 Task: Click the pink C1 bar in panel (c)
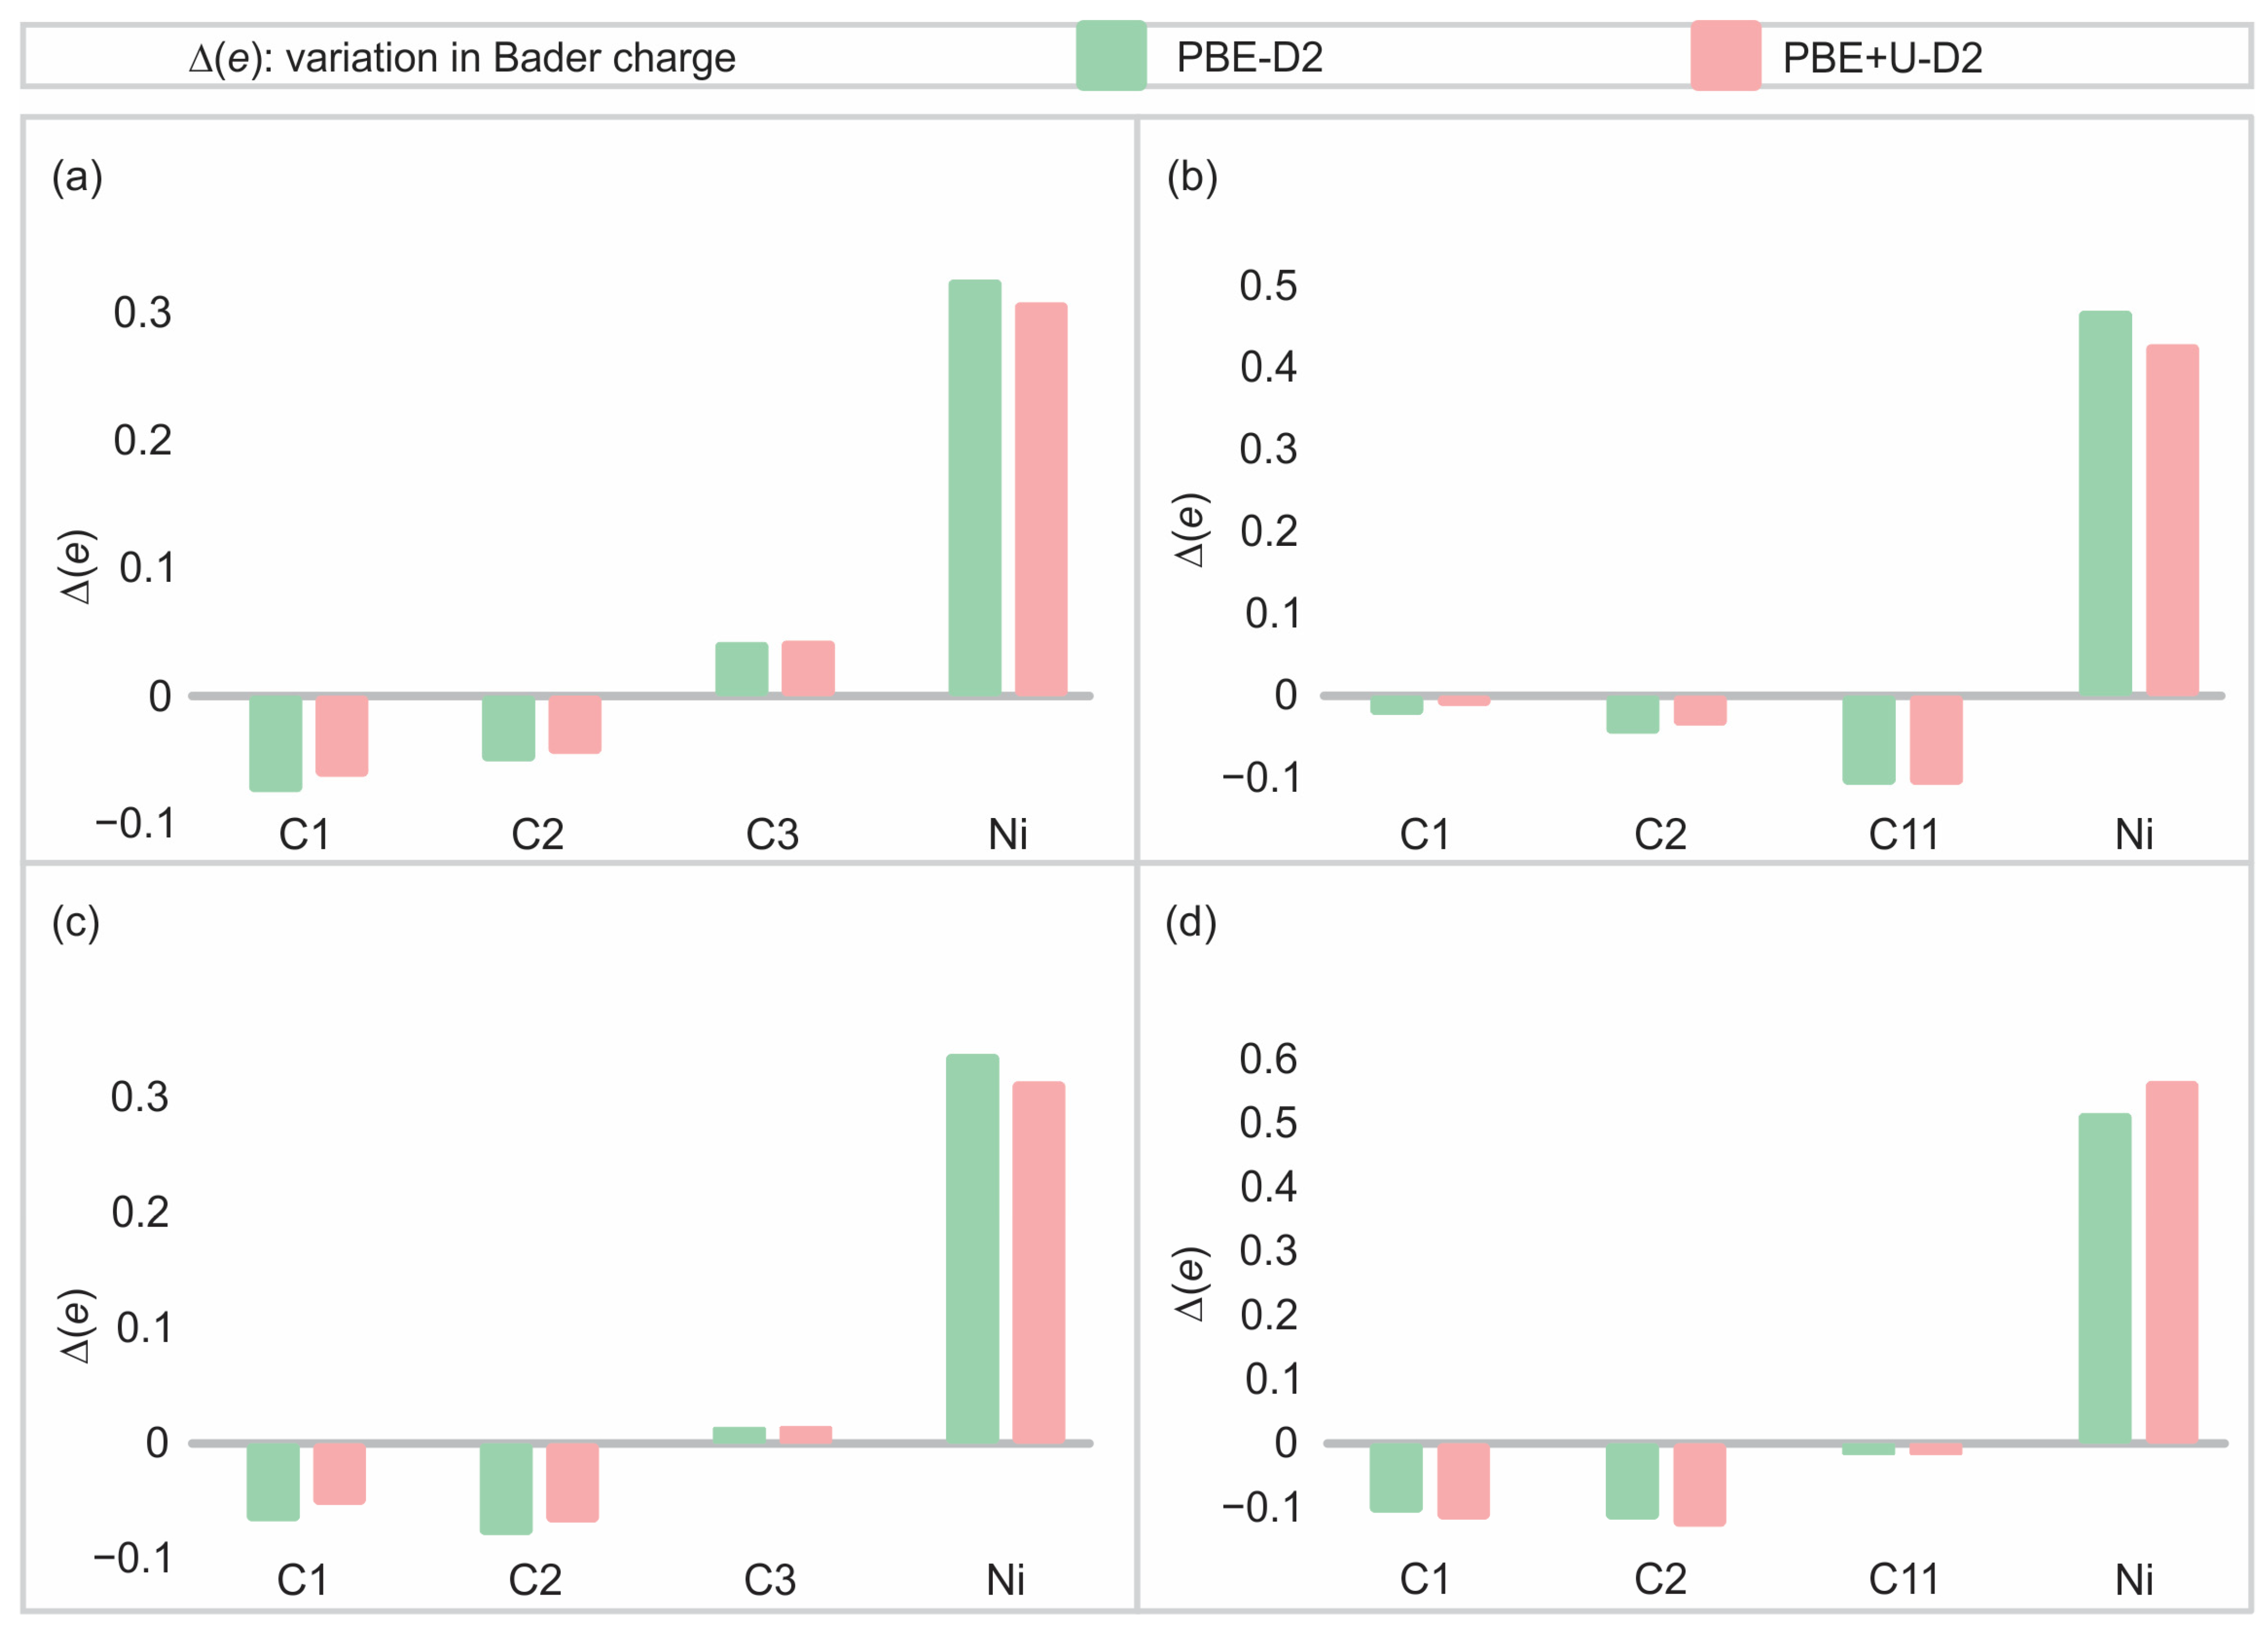(340, 1473)
